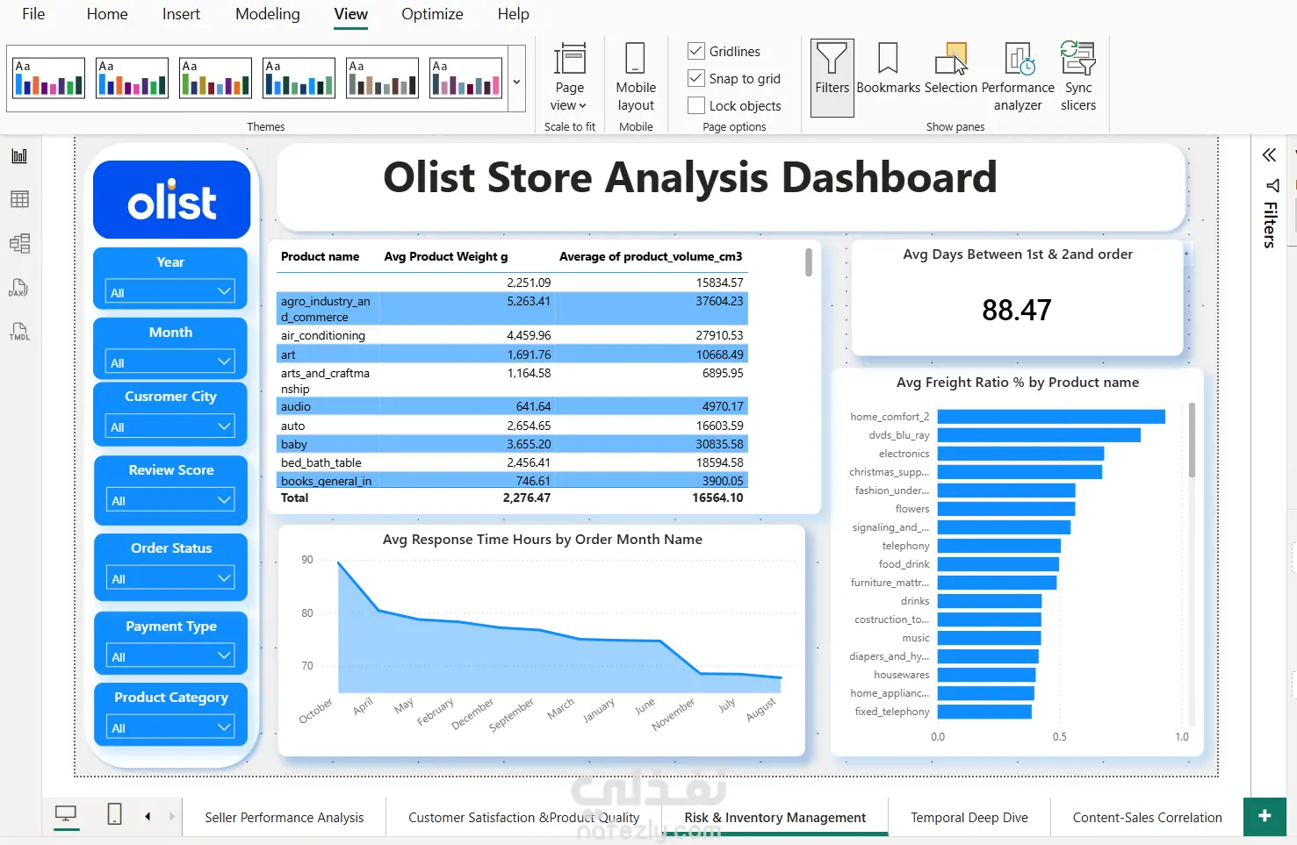Open the File menu

tap(33, 14)
